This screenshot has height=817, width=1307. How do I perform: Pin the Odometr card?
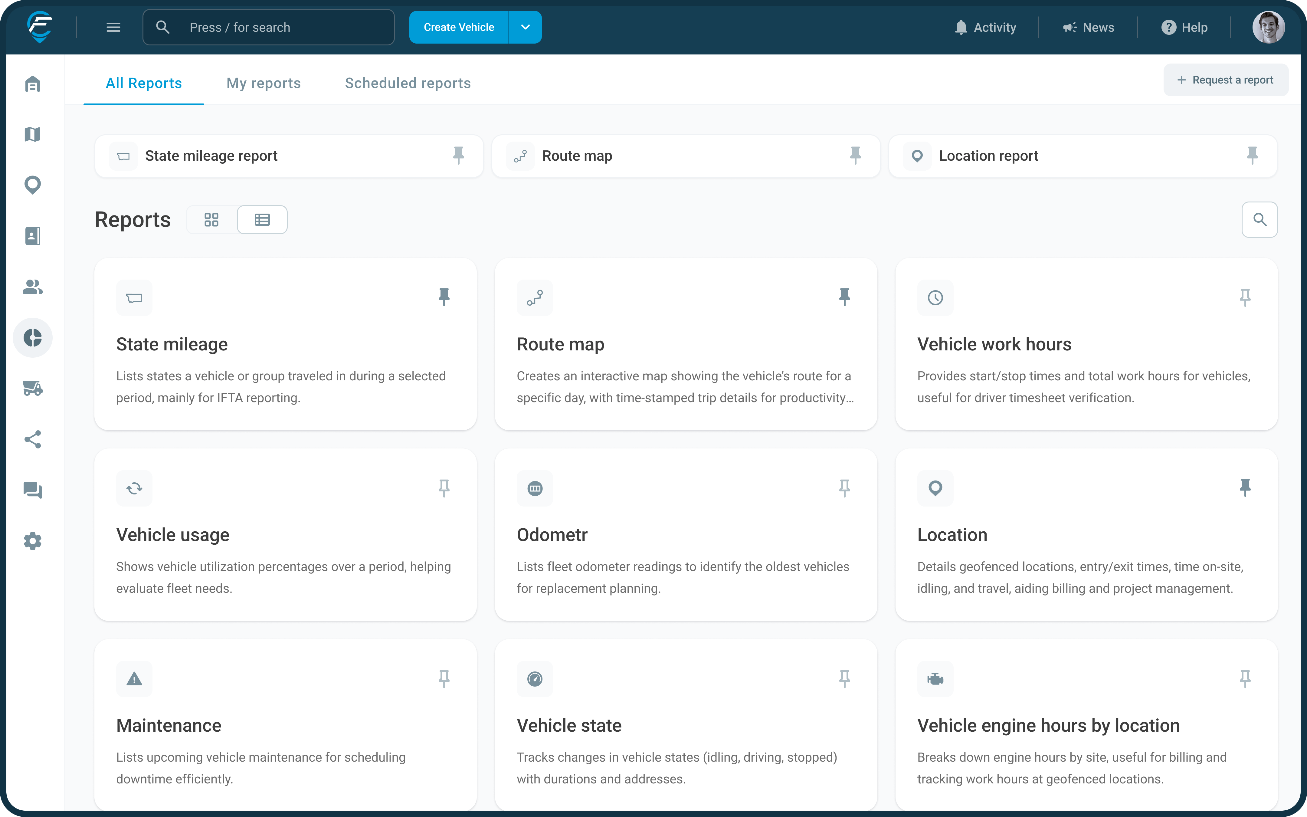coord(845,488)
